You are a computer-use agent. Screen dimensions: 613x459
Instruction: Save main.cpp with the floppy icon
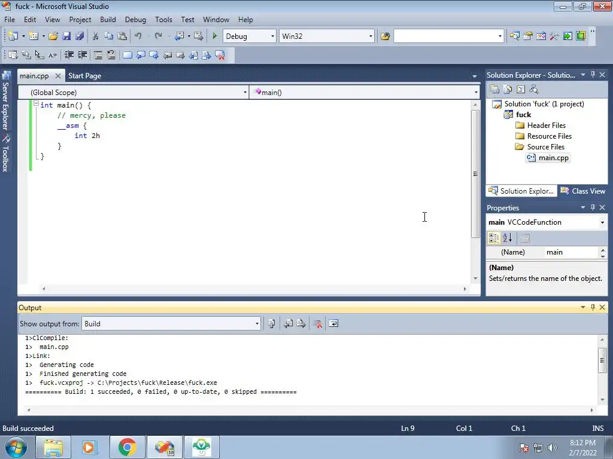66,36
